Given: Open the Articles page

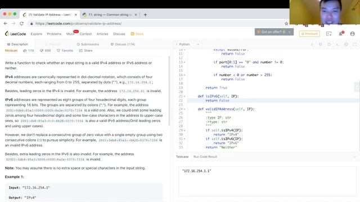Looking at the screenshot, I should click(102, 34).
